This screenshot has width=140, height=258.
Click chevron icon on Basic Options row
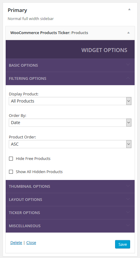[128, 65]
